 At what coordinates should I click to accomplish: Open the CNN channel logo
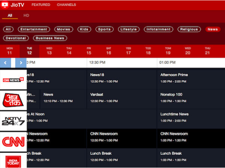13,142
